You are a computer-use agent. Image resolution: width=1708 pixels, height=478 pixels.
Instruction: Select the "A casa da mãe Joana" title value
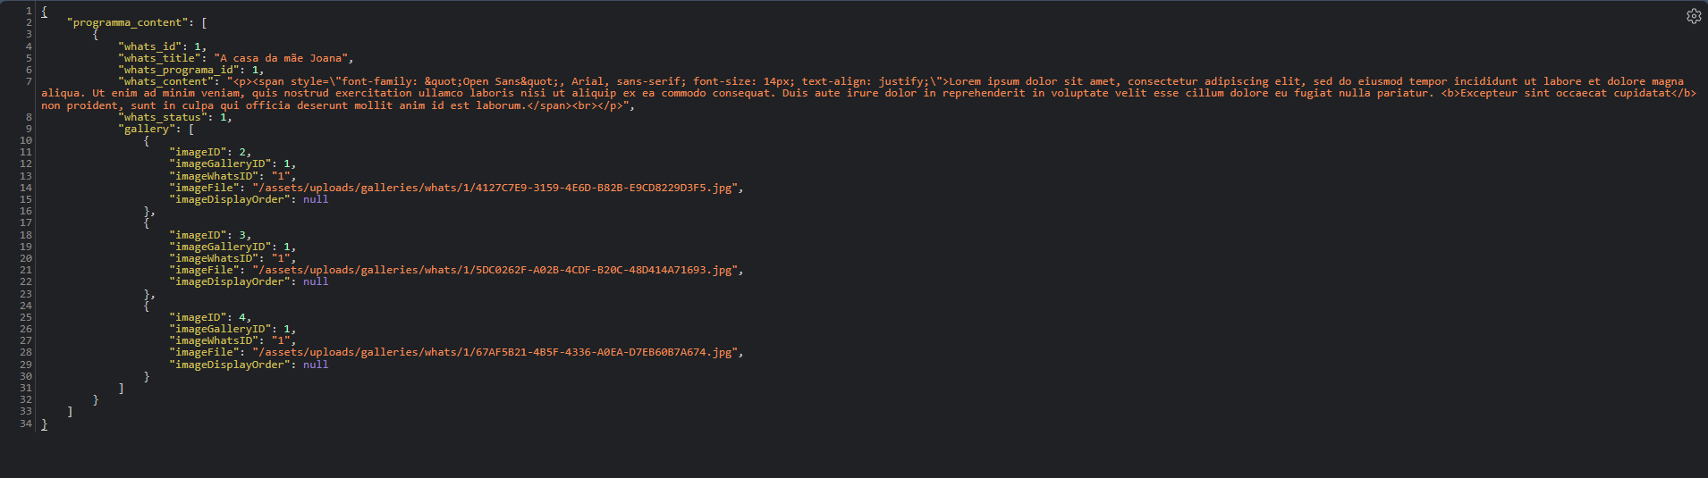pyautogui.click(x=282, y=58)
